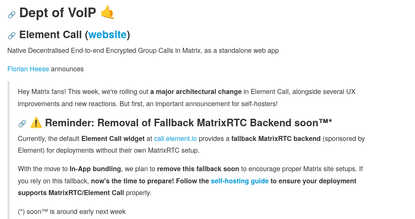This screenshot has width=415, height=219.
Task: Click the bold 'fallback MatrixRTC backend' text
Action: click(x=276, y=138)
